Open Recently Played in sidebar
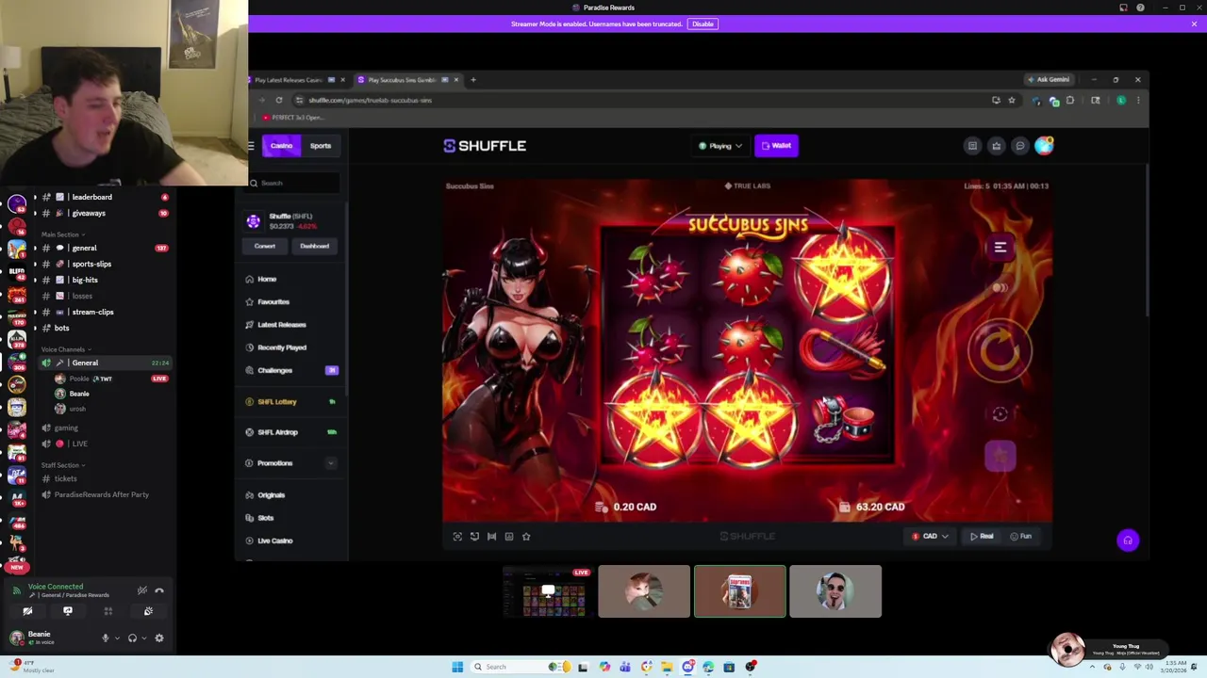 [282, 347]
